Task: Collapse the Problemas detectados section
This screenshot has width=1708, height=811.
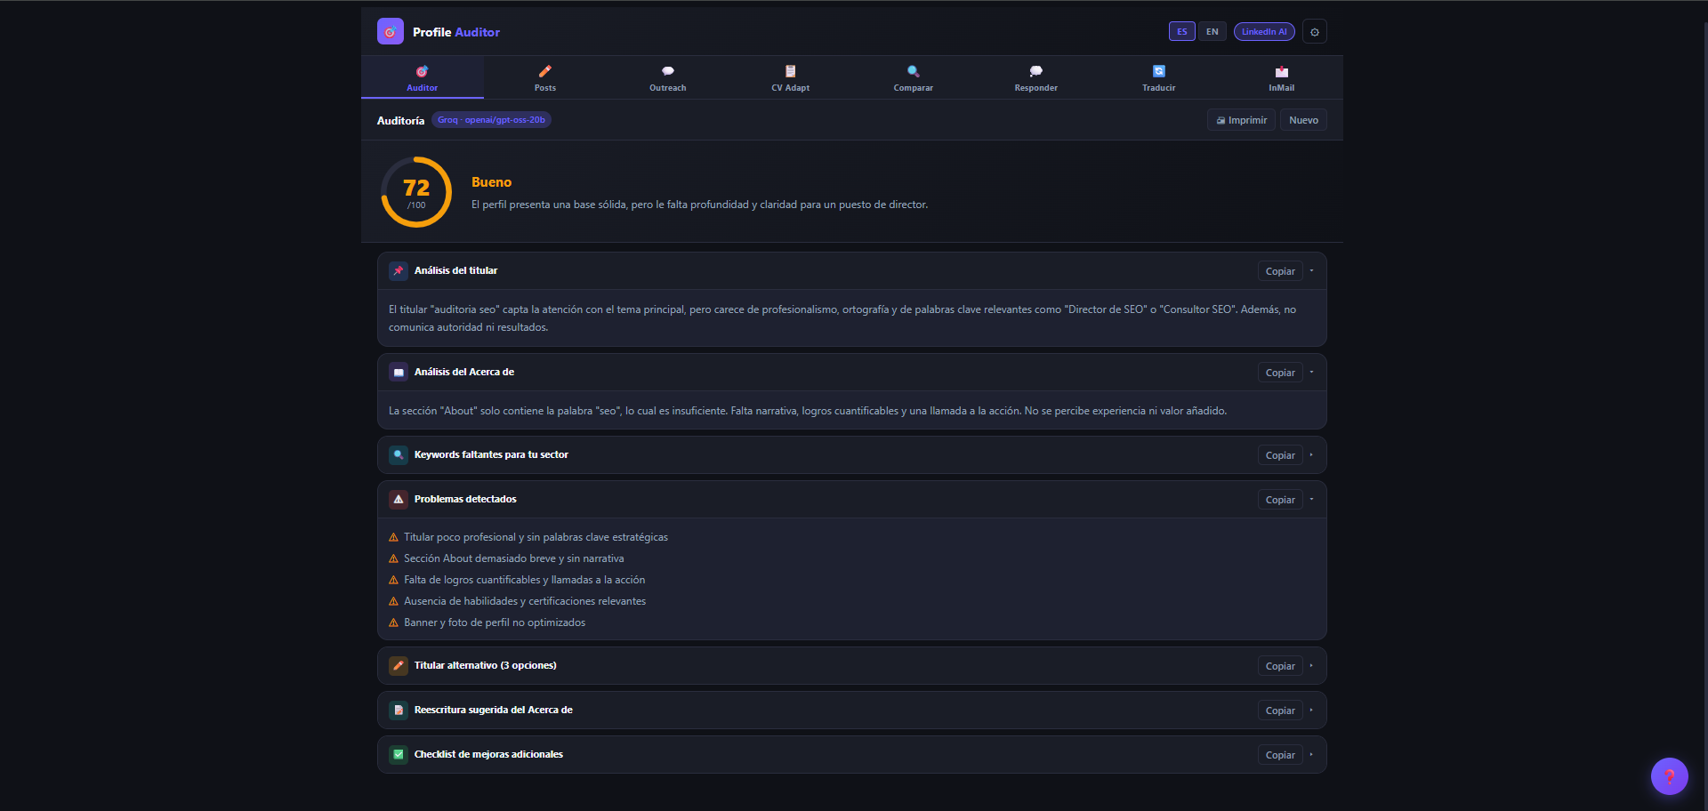Action: [1312, 500]
